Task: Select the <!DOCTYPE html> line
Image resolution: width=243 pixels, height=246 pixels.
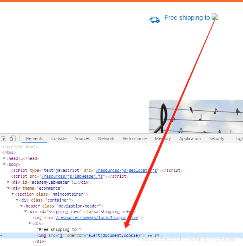Action: coord(20,147)
